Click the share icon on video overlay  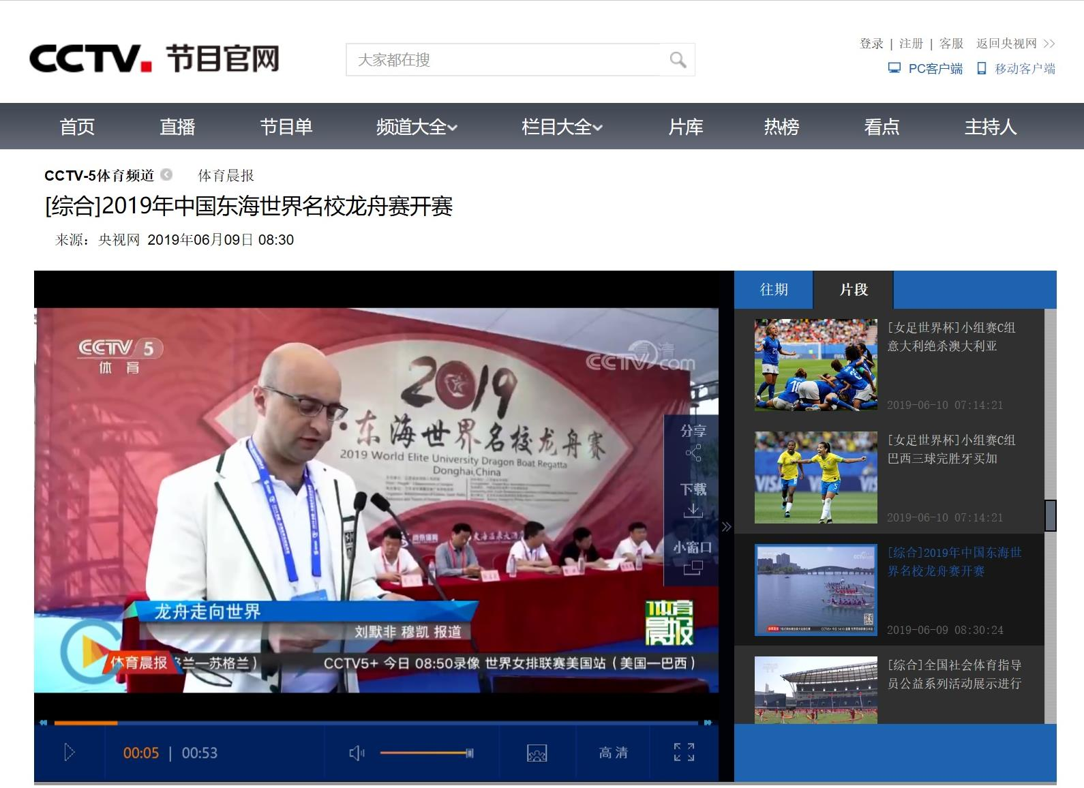point(693,453)
